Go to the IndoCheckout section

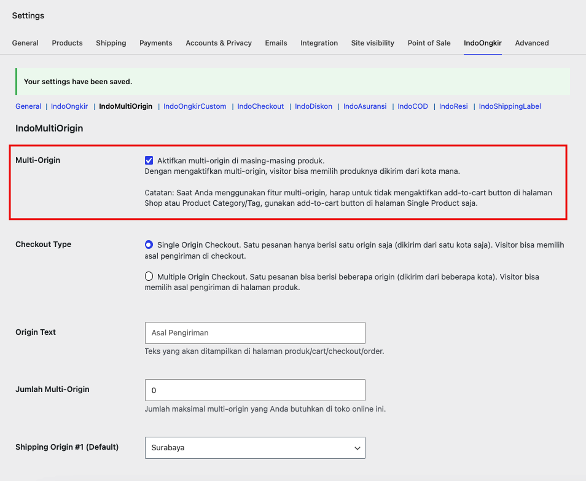click(x=260, y=106)
